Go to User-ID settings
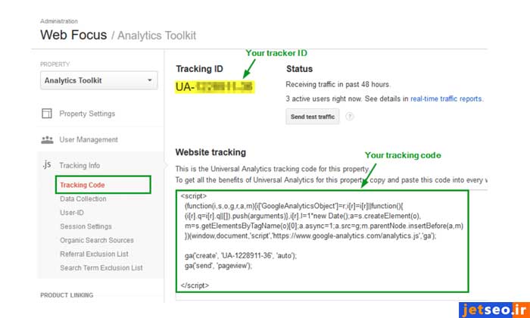 [72, 213]
